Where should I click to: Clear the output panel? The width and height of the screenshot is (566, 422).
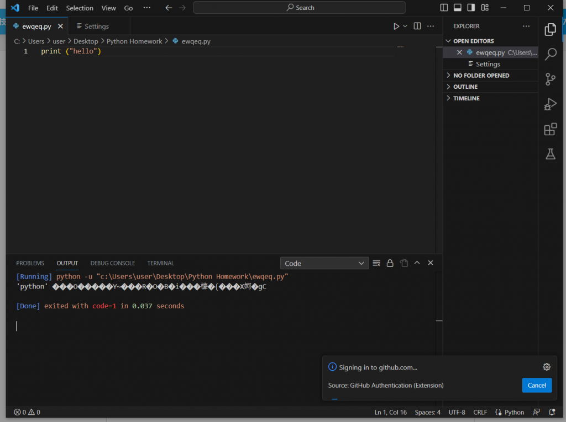[376, 263]
